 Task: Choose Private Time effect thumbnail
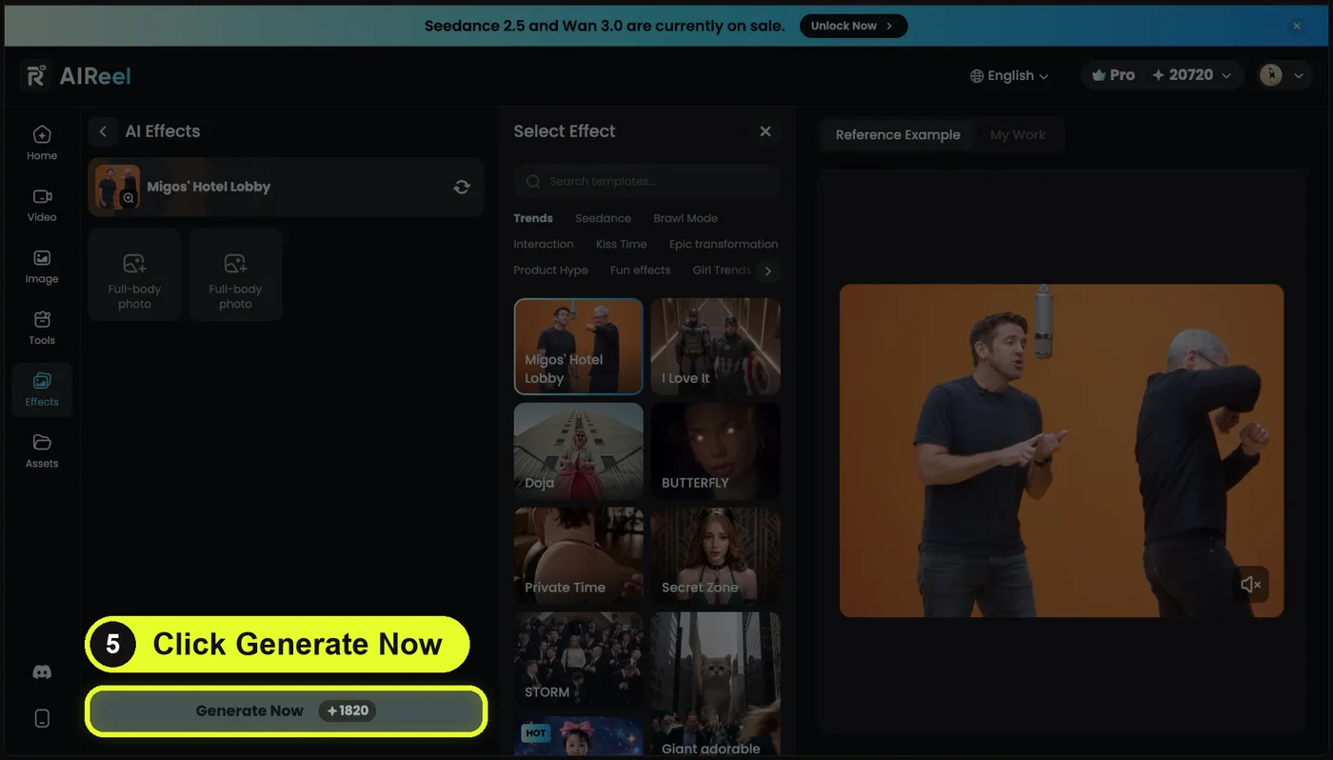[579, 556]
